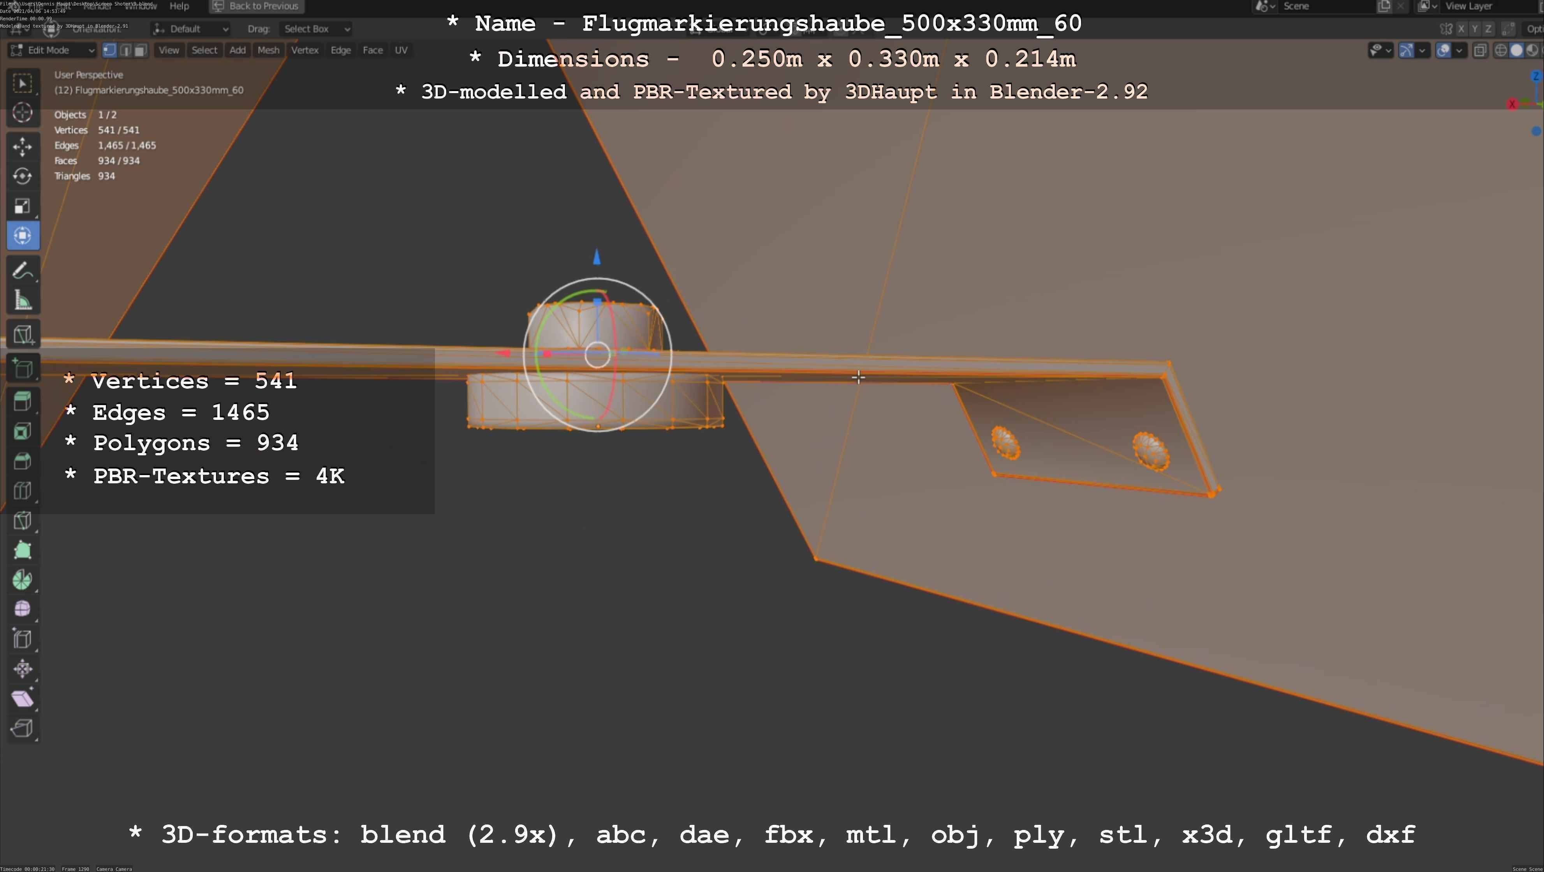
Task: Toggle viewport overlays
Action: point(1443,50)
